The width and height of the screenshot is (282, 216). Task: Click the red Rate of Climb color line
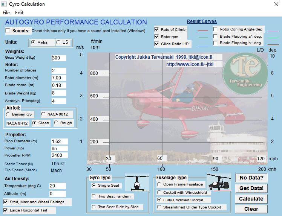(x=203, y=30)
